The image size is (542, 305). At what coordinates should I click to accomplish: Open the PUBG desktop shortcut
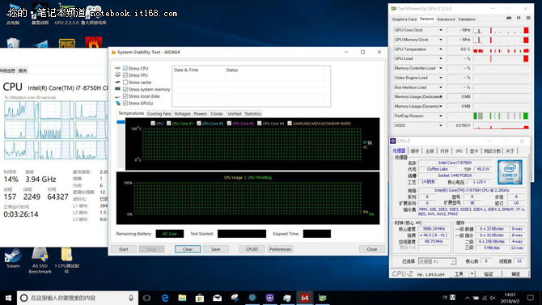(x=66, y=43)
